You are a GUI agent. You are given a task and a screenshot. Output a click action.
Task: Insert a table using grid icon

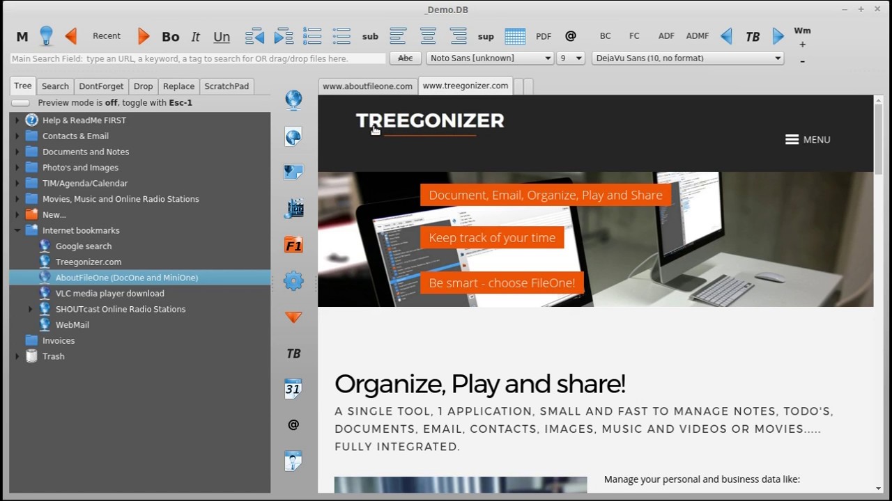(x=515, y=36)
